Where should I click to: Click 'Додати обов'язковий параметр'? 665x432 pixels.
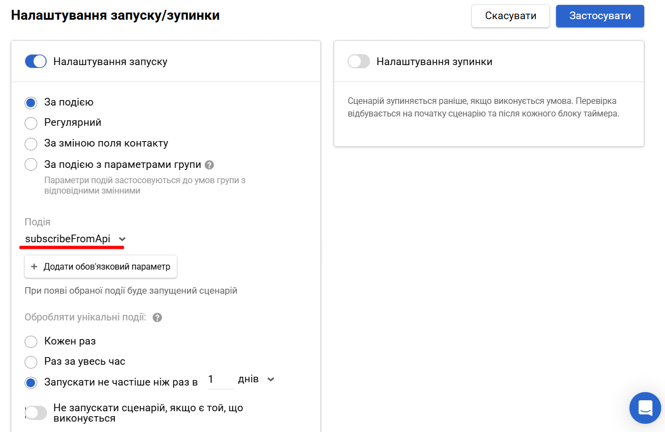pos(101,266)
